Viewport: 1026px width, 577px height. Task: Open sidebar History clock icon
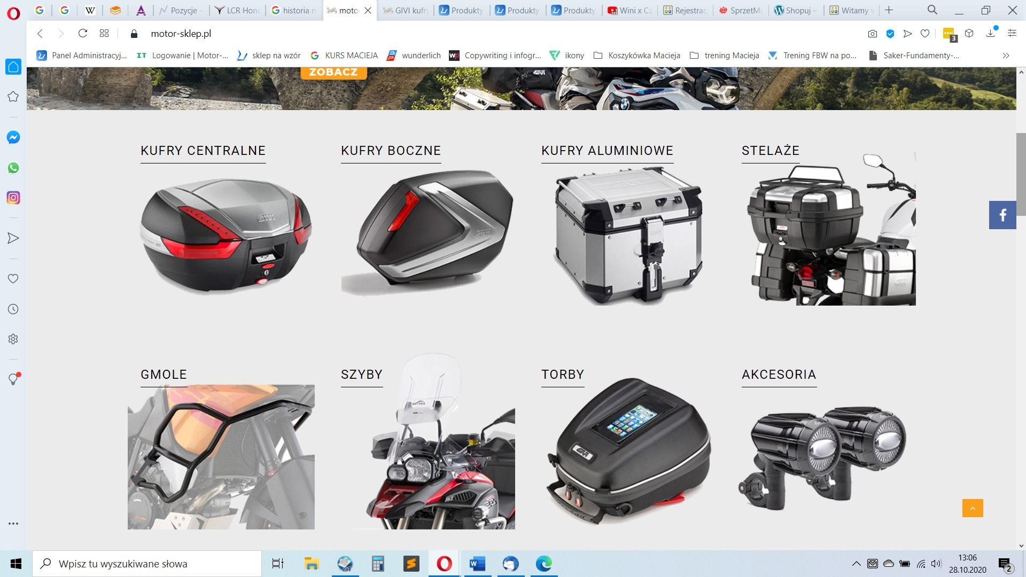point(13,309)
